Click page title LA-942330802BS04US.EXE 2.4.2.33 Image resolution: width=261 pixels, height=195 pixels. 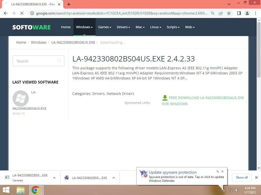pos(134,59)
